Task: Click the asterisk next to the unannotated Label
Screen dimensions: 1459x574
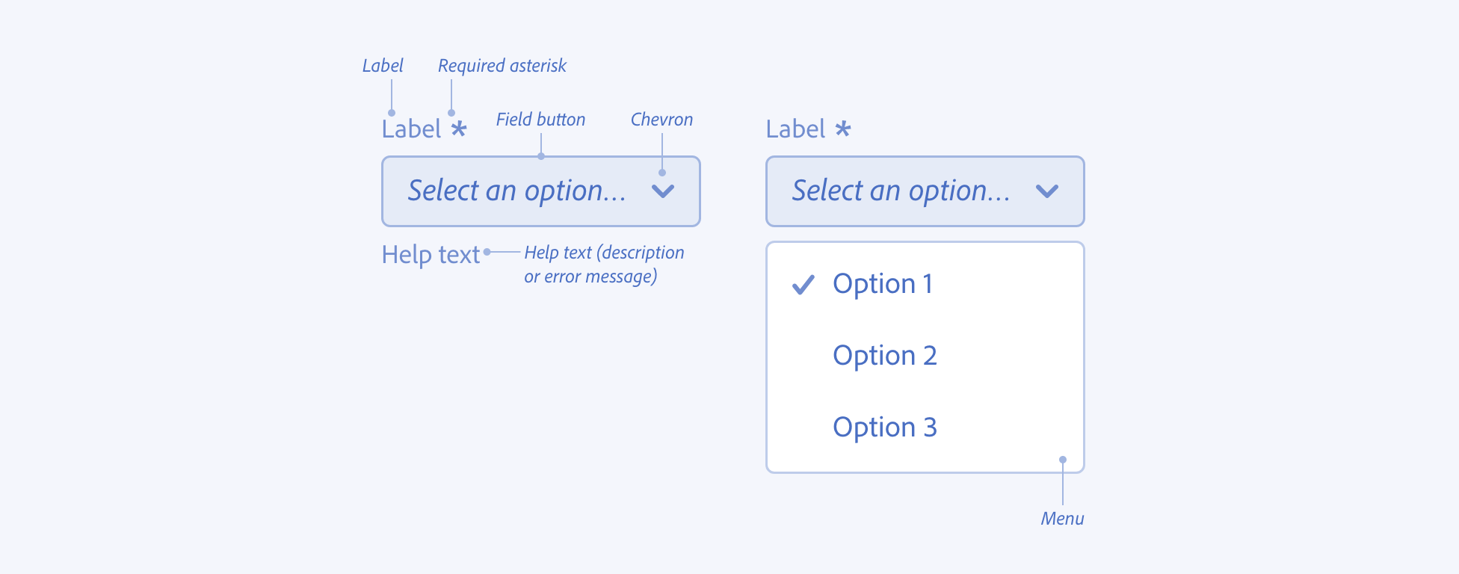Action: coord(843,129)
